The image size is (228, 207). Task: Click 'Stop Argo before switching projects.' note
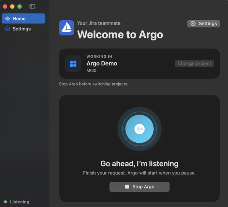pyautogui.click(x=93, y=84)
